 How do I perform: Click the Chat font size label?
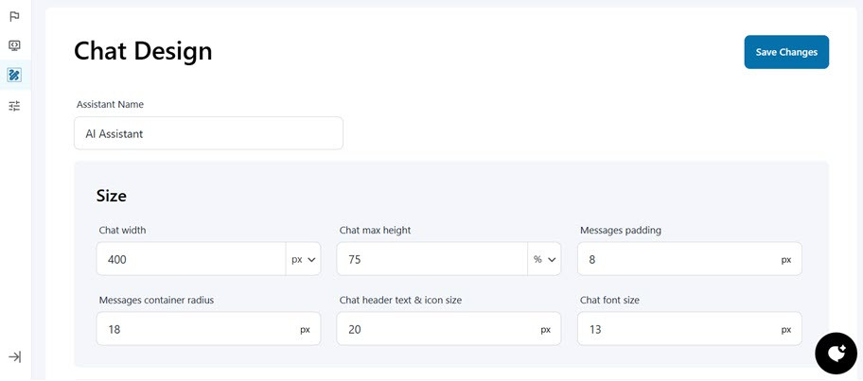pyautogui.click(x=609, y=300)
